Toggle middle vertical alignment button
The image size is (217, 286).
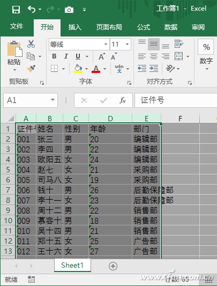click(x=154, y=44)
